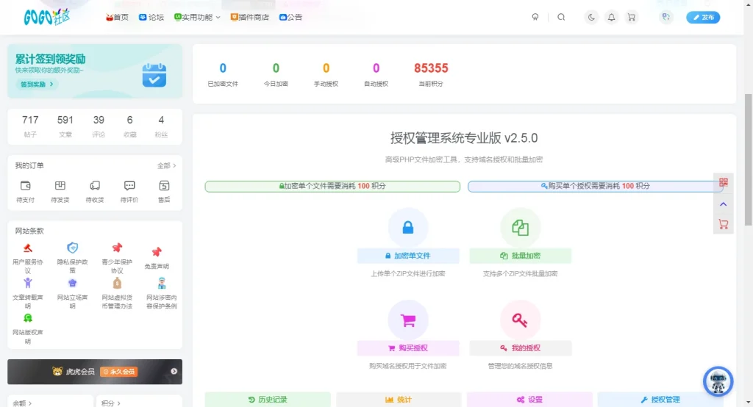
Task: Switch to the 授权管理 tab
Action: (660, 400)
